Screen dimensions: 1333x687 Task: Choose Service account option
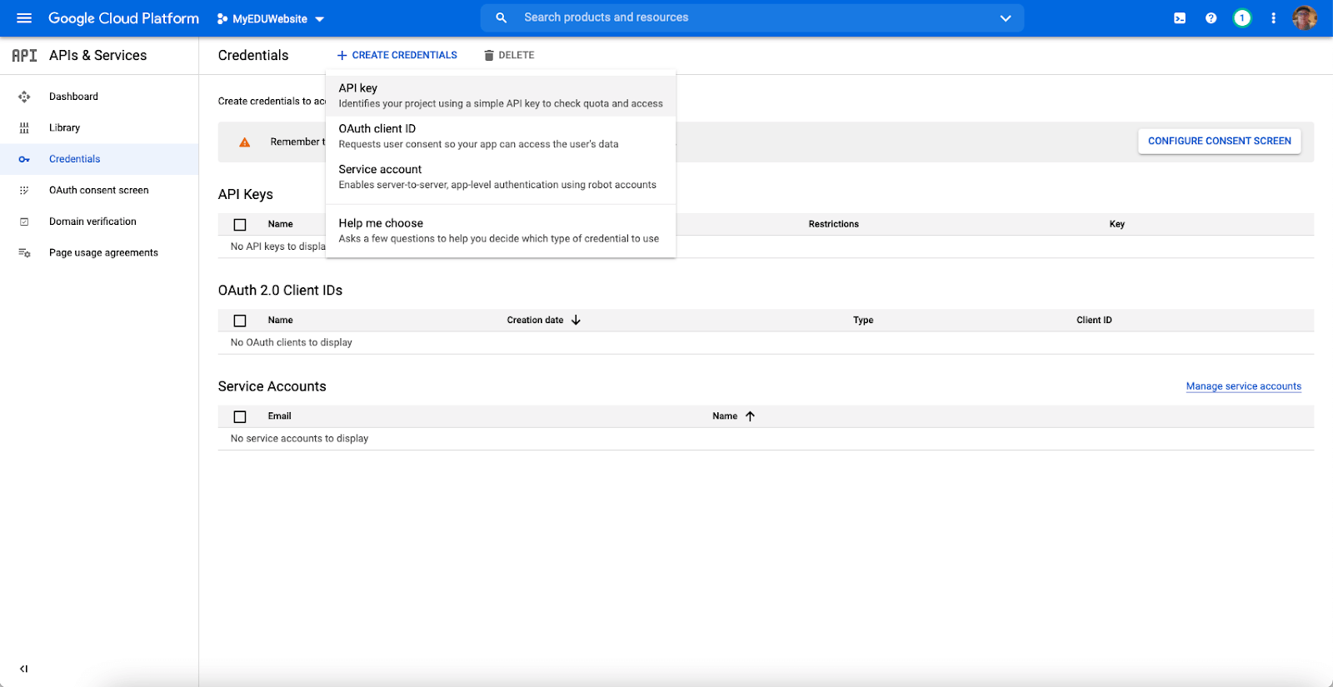point(501,177)
